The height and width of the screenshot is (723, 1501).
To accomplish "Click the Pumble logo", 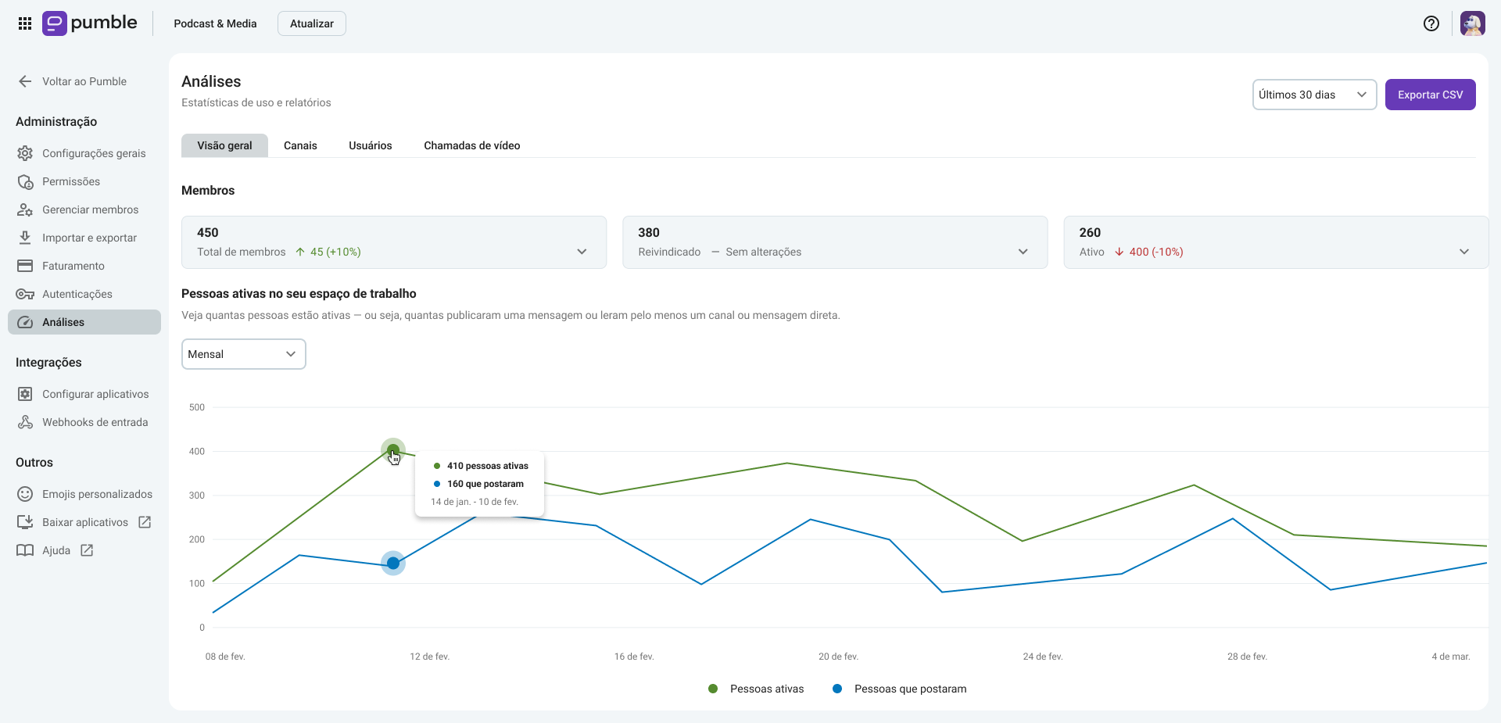I will click(90, 23).
